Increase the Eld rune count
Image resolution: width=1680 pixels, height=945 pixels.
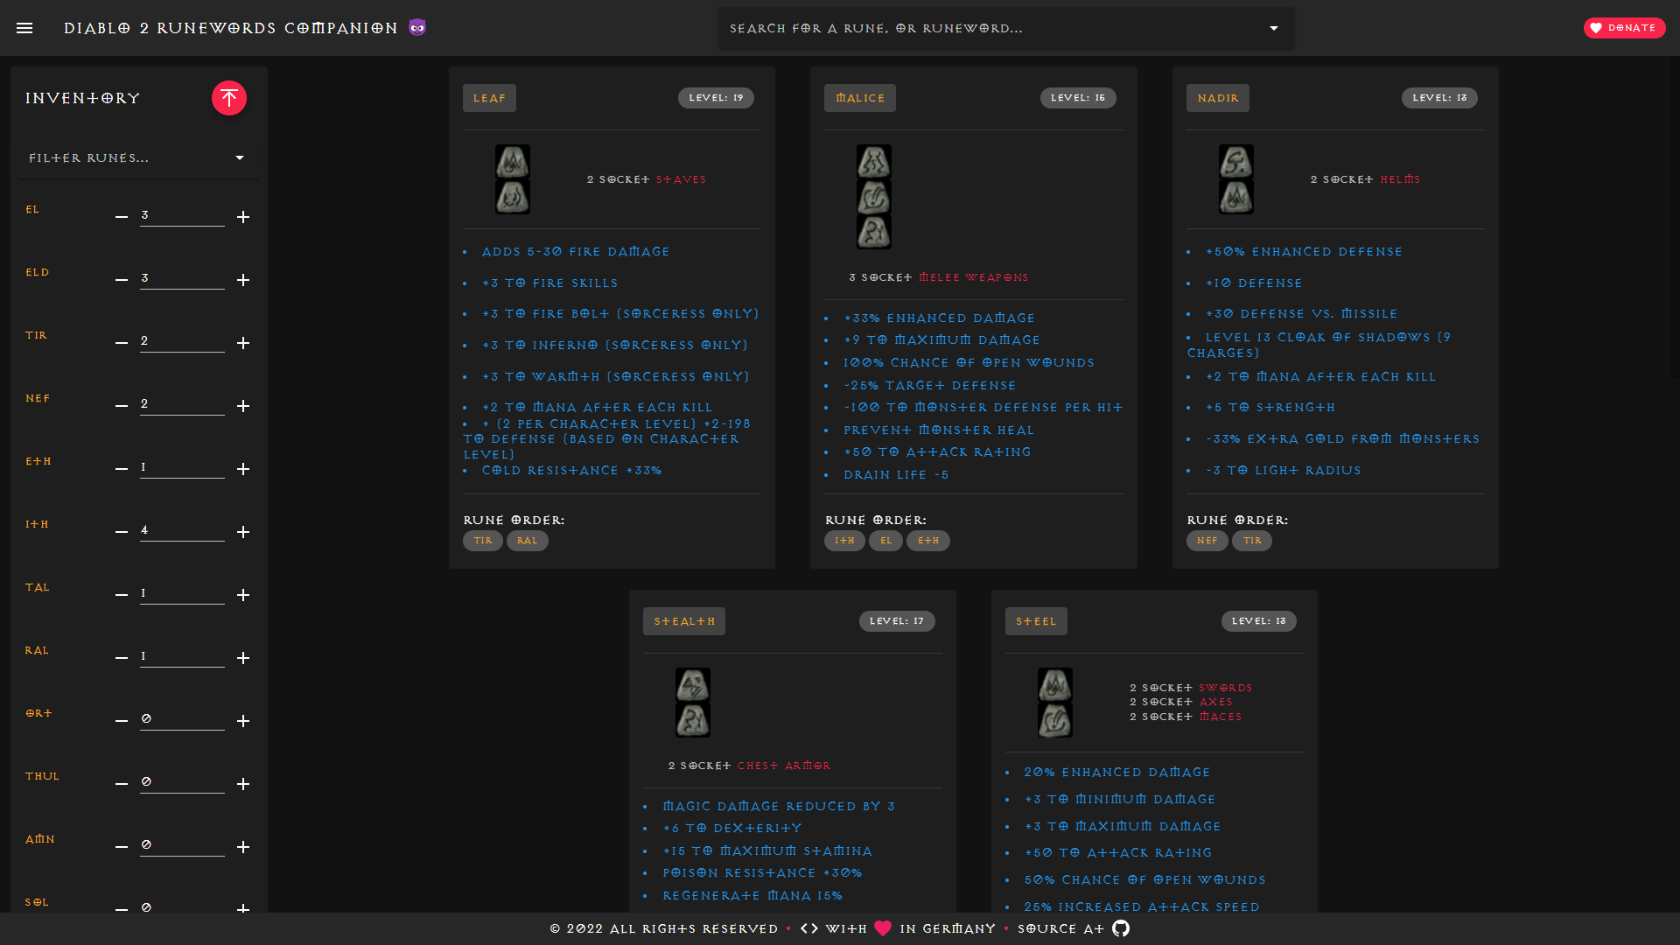click(243, 280)
